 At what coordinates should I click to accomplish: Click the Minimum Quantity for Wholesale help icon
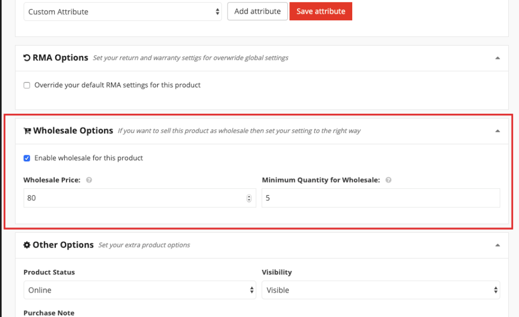(388, 180)
